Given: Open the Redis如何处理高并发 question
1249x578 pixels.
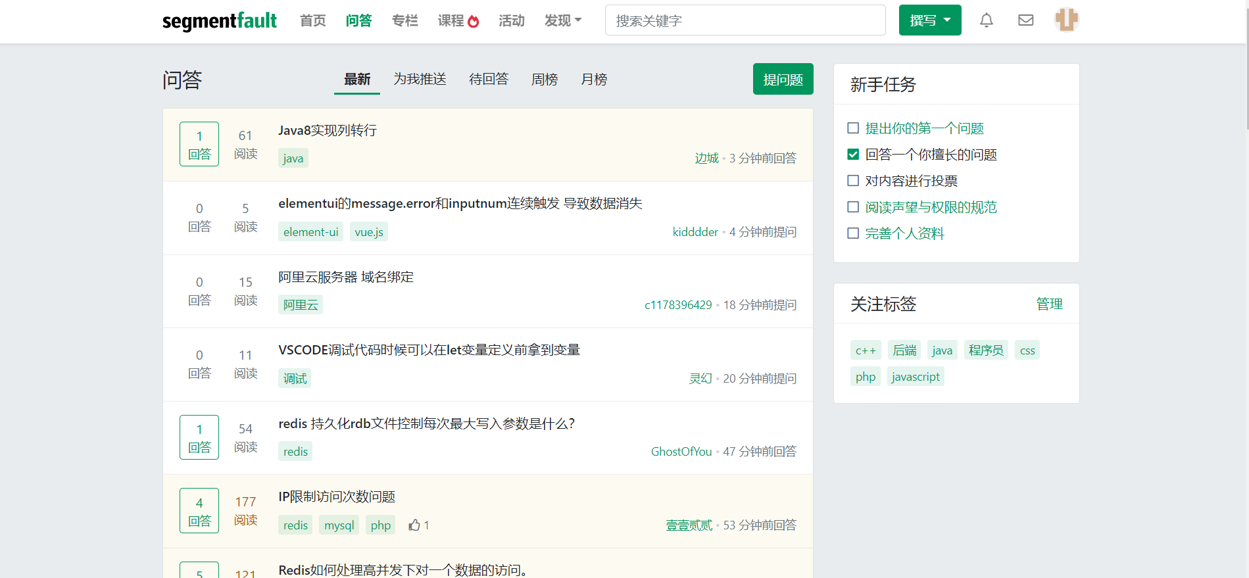Looking at the screenshot, I should [404, 569].
